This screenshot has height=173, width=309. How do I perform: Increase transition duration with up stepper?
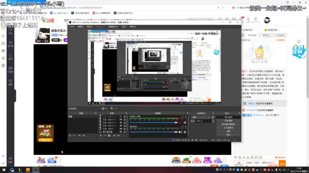pos(213,120)
